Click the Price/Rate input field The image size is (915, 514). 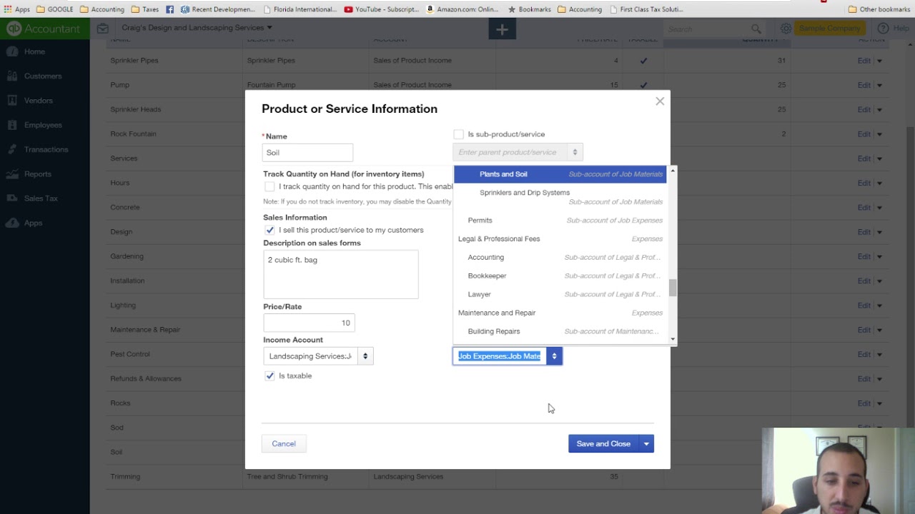(x=309, y=323)
